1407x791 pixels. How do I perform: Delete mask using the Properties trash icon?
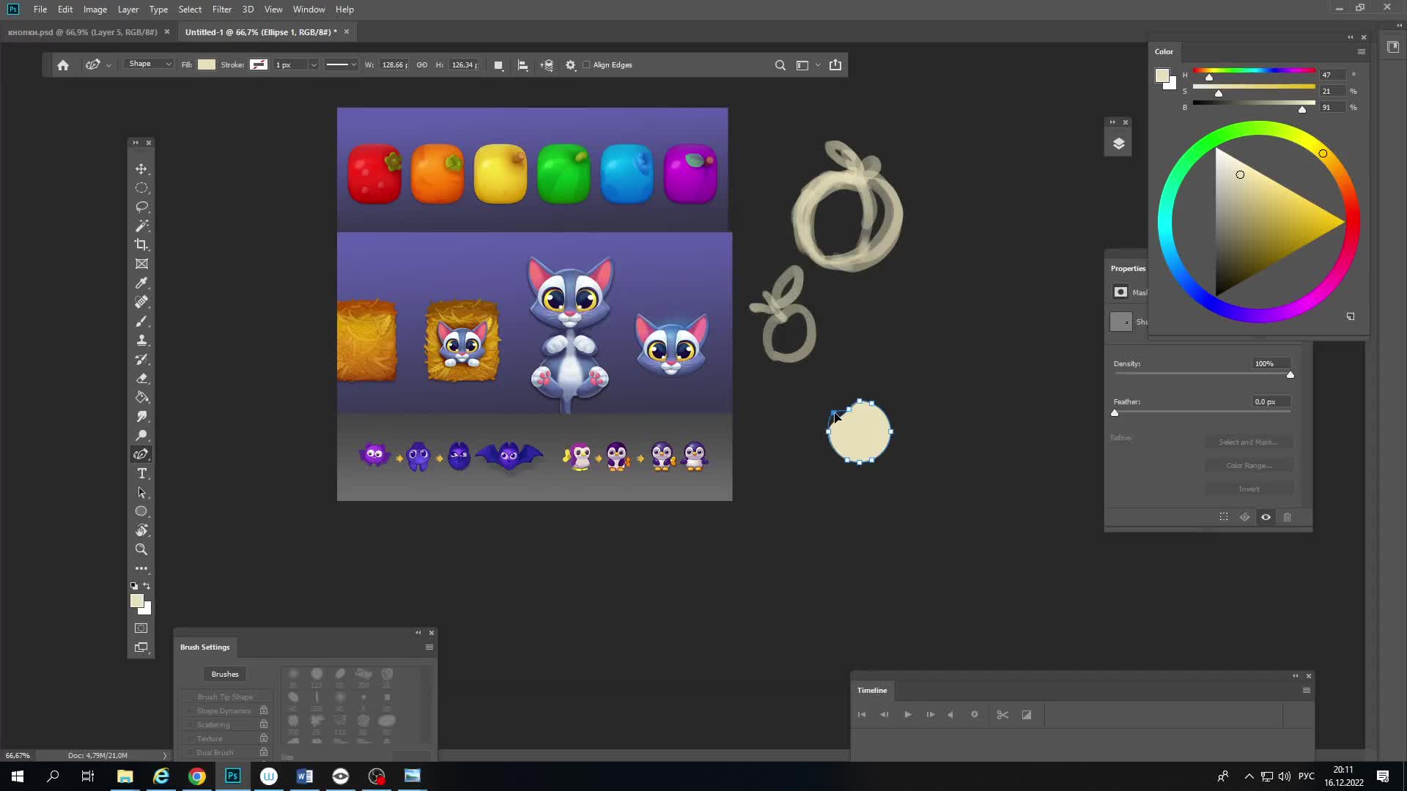pyautogui.click(x=1287, y=517)
